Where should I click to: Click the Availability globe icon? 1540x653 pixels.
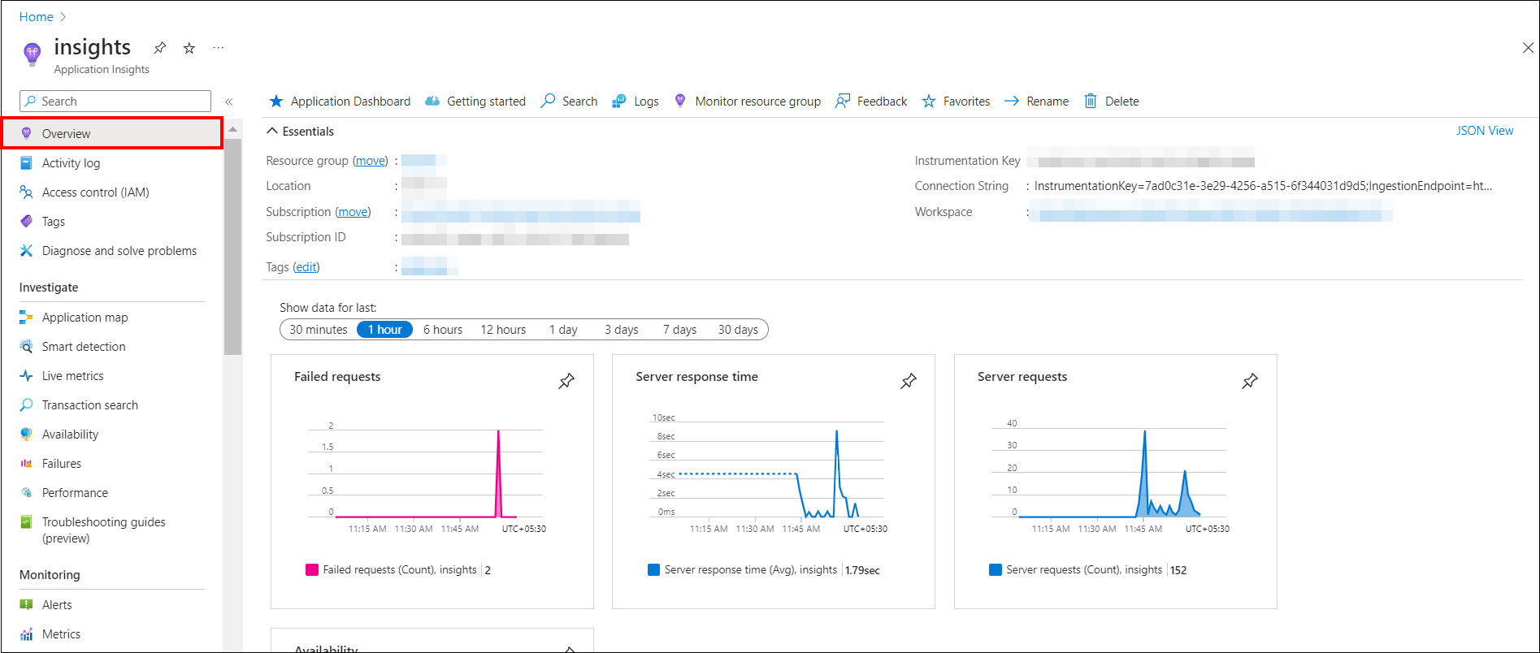26,435
